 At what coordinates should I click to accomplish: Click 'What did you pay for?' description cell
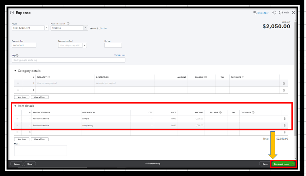coord(125,83)
